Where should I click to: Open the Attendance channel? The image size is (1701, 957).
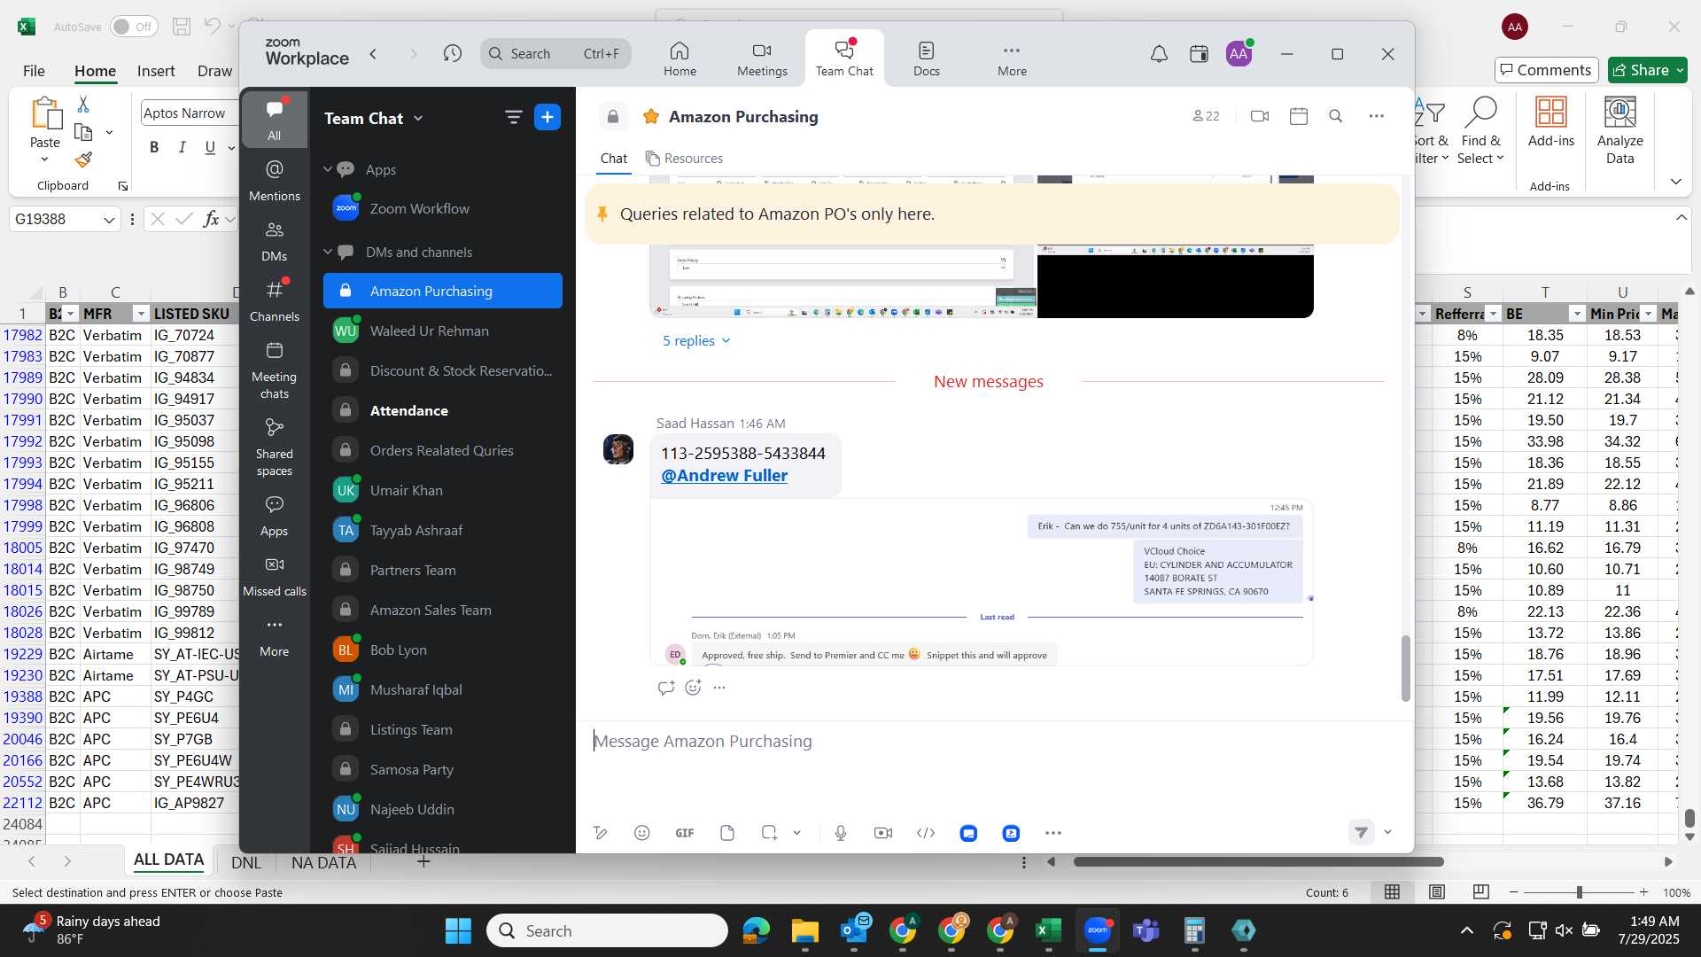point(443,410)
